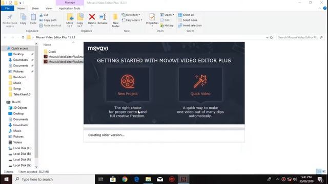This screenshot has height=184, width=328.
Task: Show hidden system tray icons chevron
Action: pyautogui.click(x=278, y=179)
